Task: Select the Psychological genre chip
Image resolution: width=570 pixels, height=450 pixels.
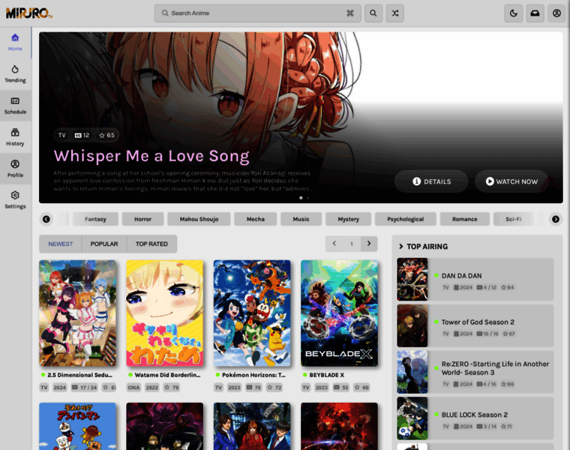Action: 405,219
